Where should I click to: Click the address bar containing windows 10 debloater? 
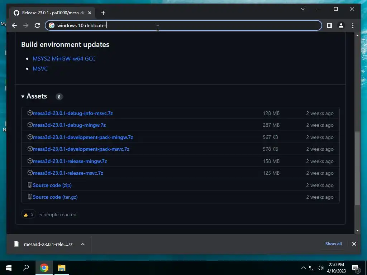point(183,25)
